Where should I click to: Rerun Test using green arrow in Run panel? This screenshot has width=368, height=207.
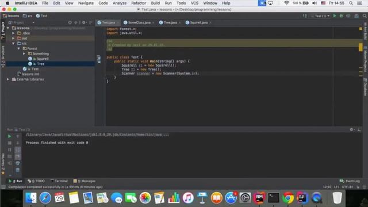coord(9,136)
